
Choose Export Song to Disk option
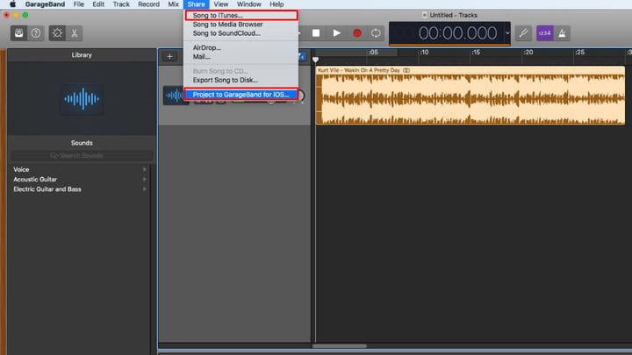pyautogui.click(x=226, y=80)
